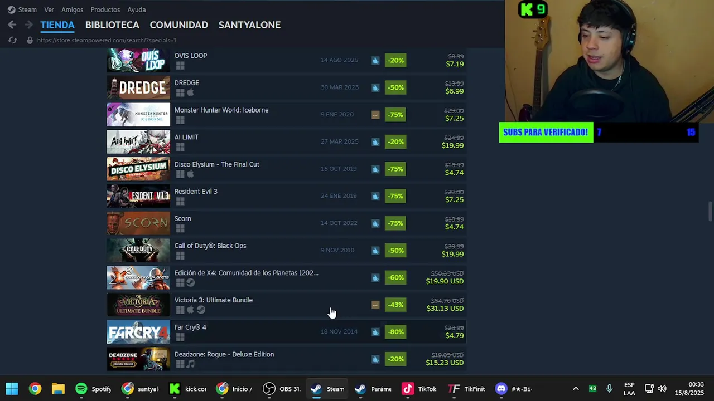This screenshot has width=714, height=401.
Task: Open the DREDGE game thumbnail
Action: click(x=138, y=87)
